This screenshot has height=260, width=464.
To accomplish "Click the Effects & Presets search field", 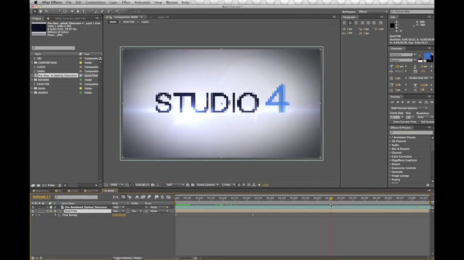I will tap(411, 133).
